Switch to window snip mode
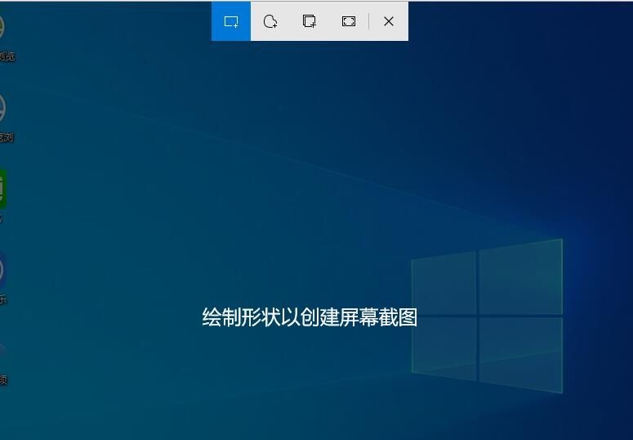633x440 pixels. coord(310,21)
